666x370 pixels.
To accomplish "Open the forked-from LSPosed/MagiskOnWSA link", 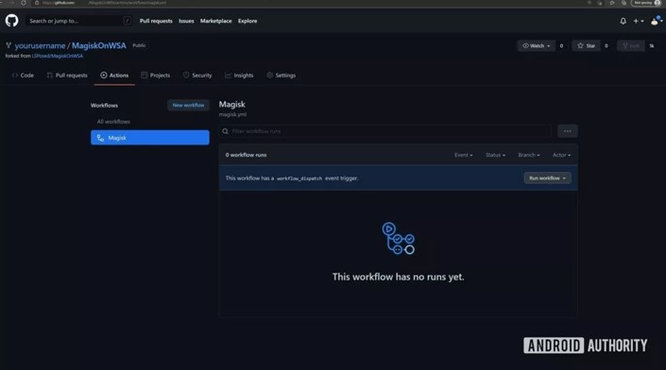I will 58,56.
